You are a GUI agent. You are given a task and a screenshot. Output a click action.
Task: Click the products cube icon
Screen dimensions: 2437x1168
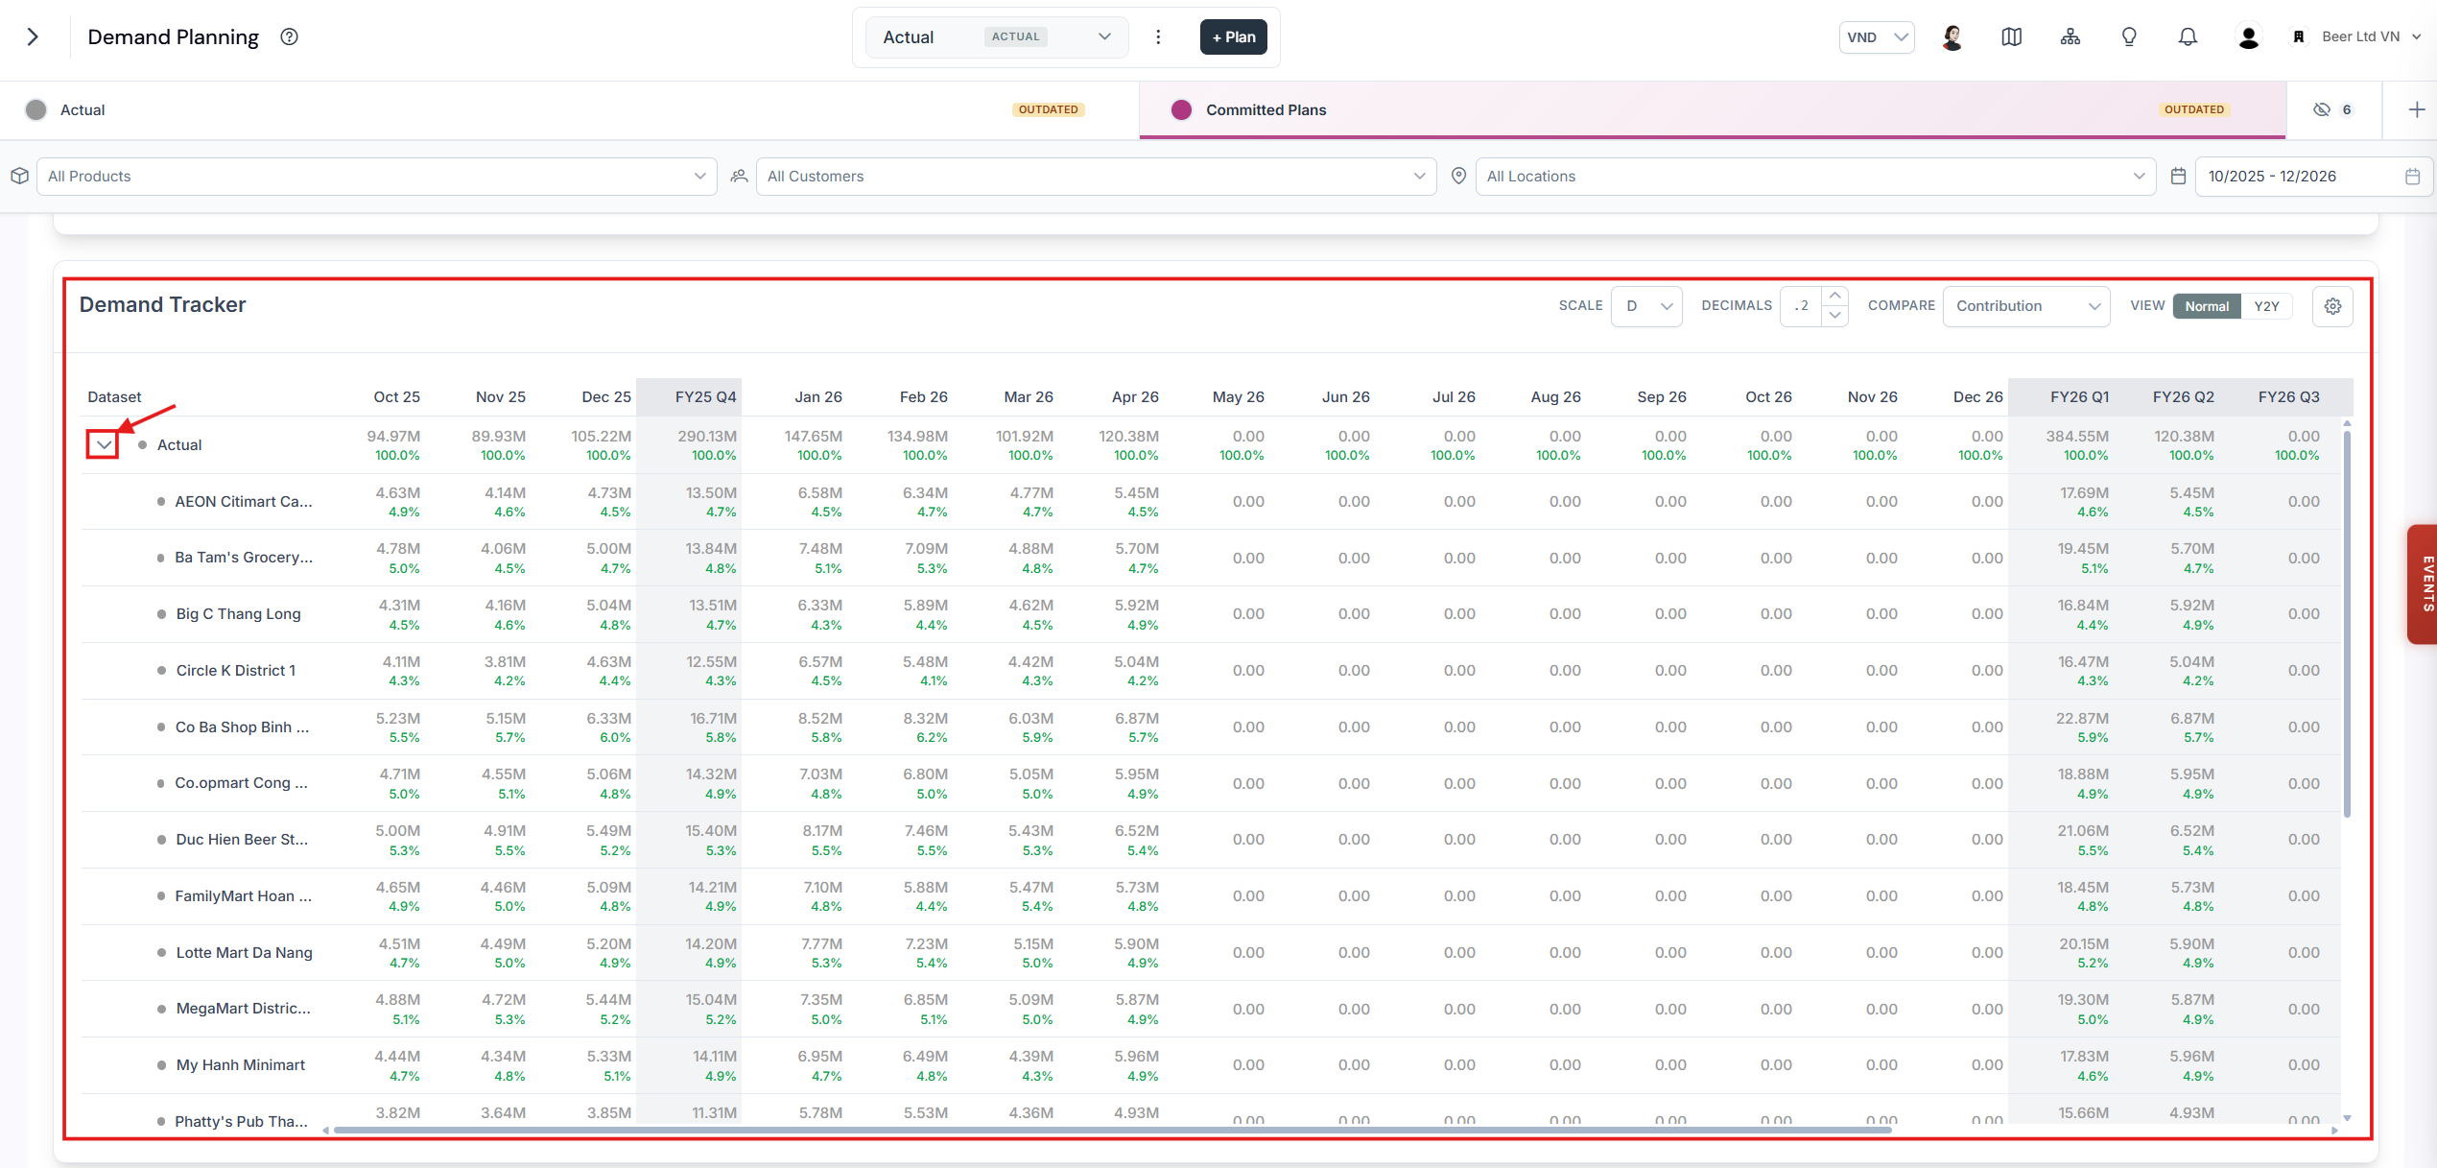19,176
